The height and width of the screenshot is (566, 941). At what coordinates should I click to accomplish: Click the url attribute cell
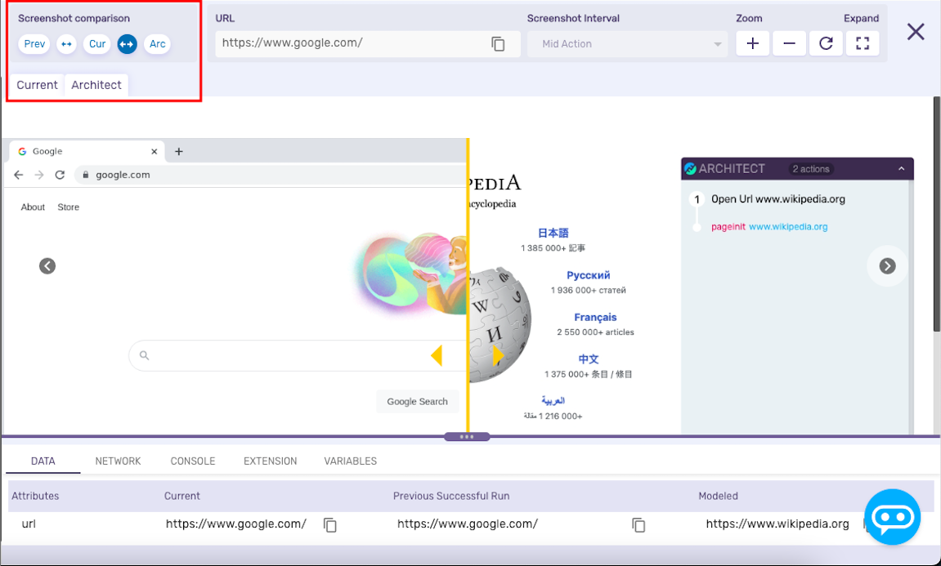tap(29, 524)
